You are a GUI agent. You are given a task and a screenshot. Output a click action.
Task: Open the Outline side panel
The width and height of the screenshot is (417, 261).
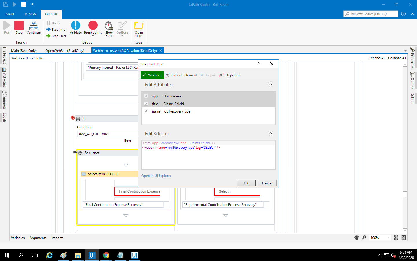(412, 81)
